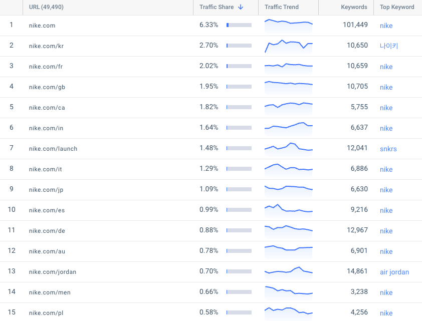Click the Keywords column header

[354, 7]
